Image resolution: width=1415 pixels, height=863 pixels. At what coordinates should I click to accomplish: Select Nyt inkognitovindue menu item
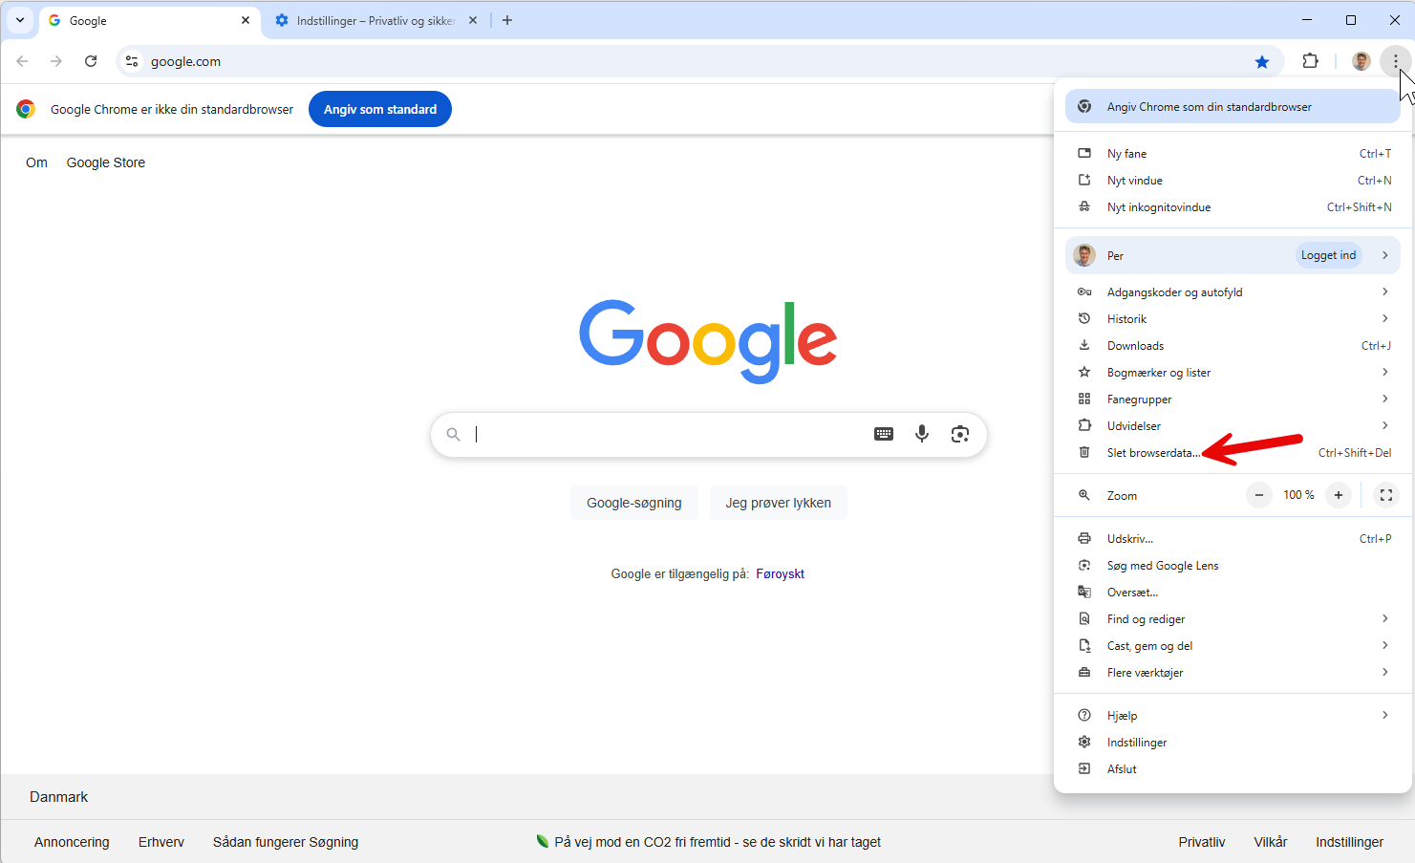(x=1233, y=207)
